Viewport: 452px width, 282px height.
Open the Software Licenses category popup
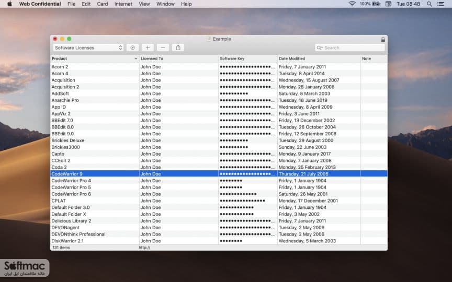tap(88, 48)
